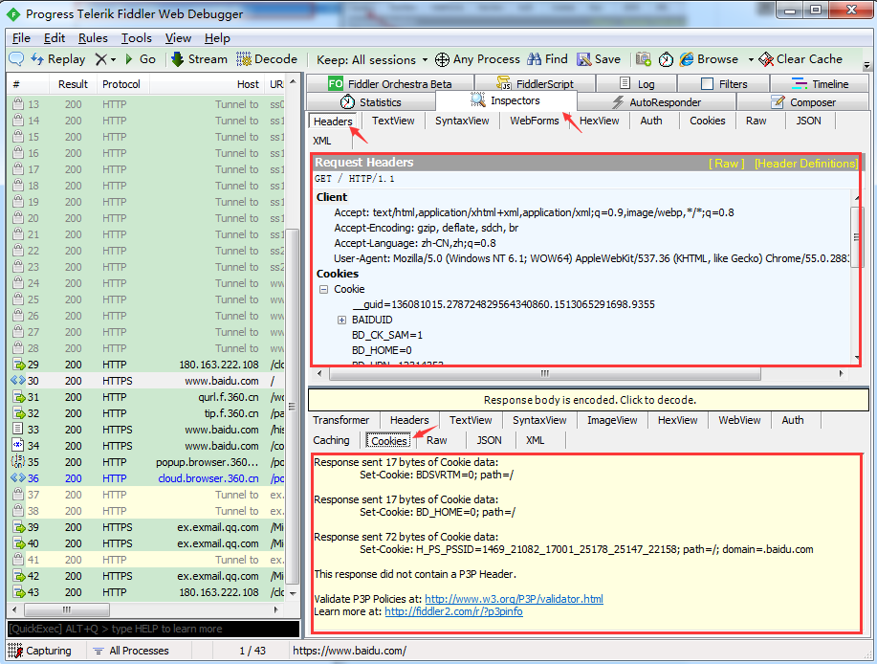Viewport: 877px width, 664px height.
Task: Click lock icon of session 13
Action: coord(18,104)
